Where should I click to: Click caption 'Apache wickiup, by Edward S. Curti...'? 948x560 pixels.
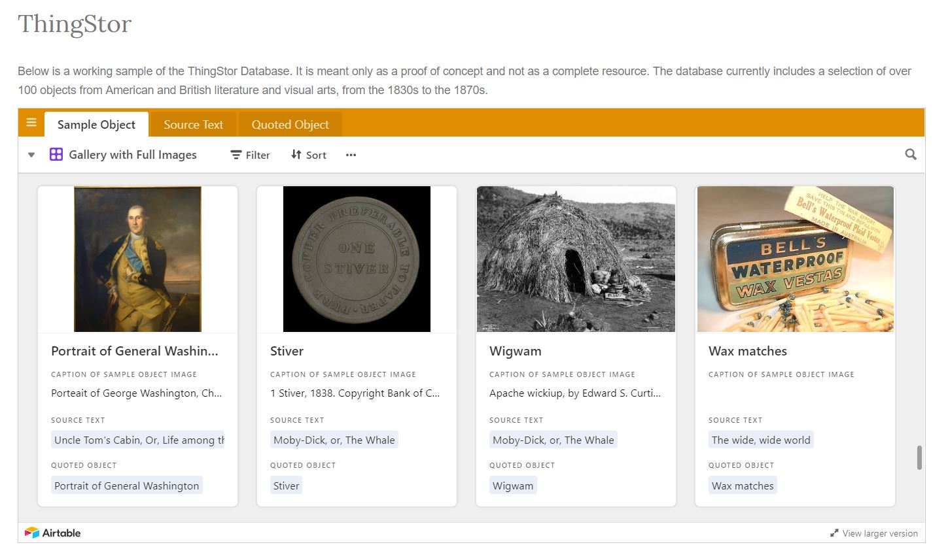click(575, 393)
